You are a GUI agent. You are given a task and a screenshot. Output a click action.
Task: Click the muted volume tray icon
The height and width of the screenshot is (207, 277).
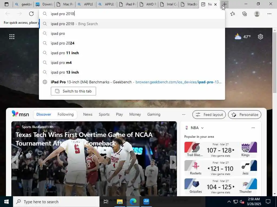click(242, 202)
